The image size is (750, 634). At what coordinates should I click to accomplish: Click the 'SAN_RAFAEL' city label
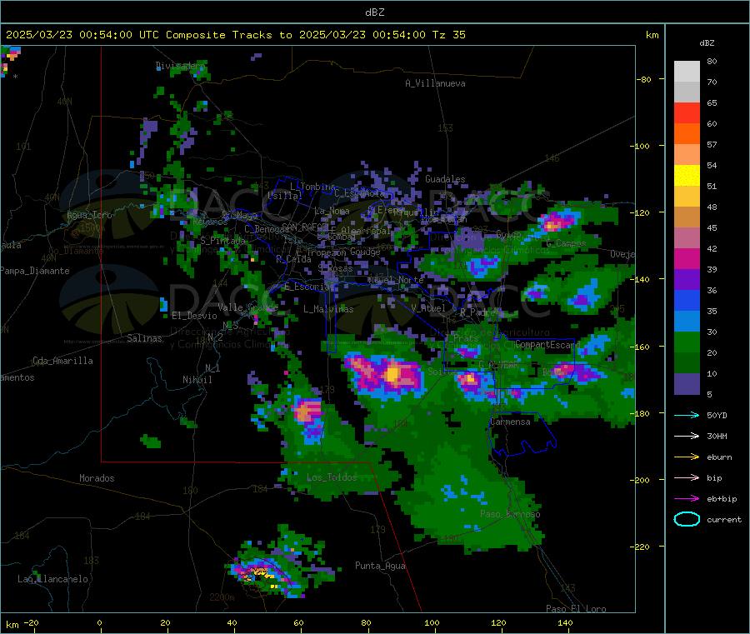tap(305, 227)
